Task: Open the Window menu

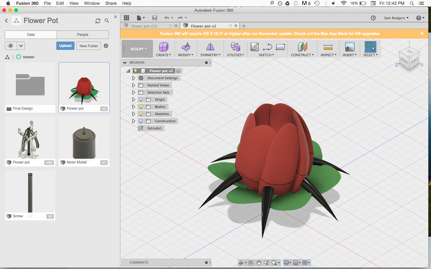Action: (x=92, y=3)
